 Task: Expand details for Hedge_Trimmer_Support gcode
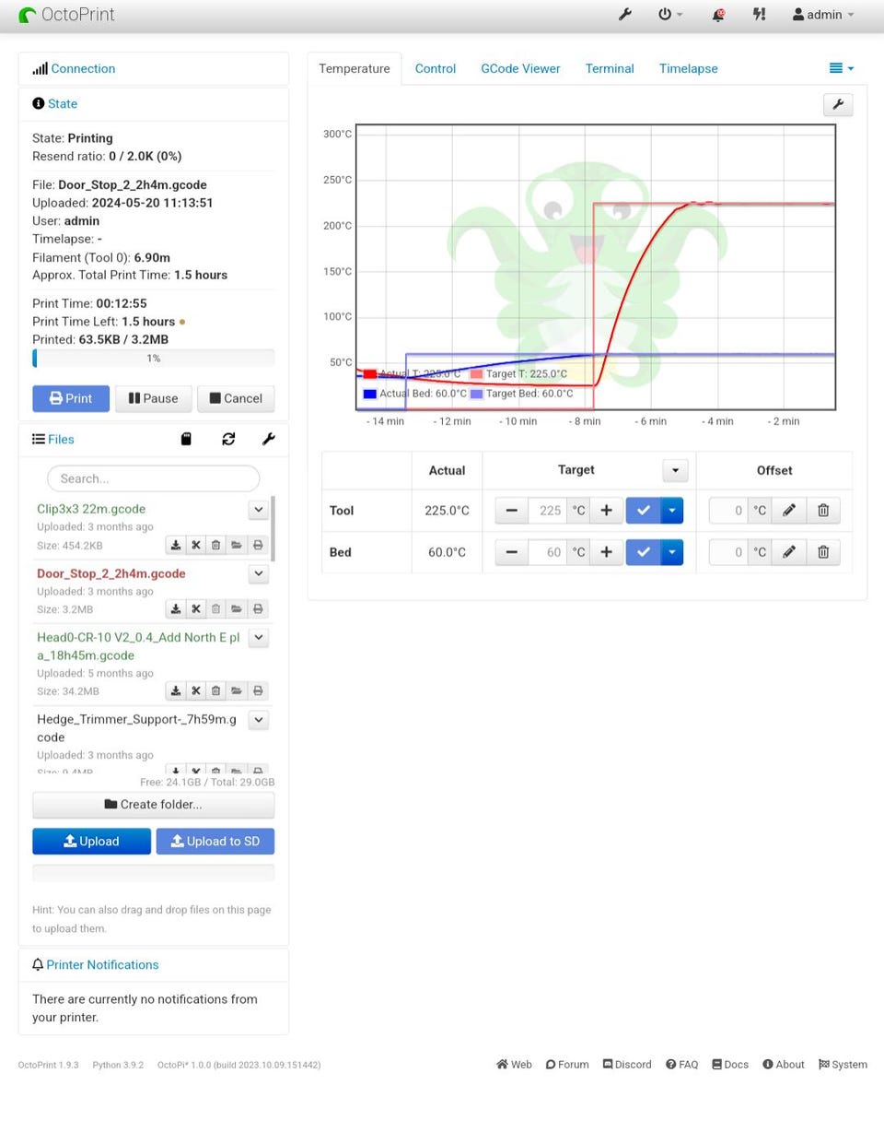coord(259,720)
